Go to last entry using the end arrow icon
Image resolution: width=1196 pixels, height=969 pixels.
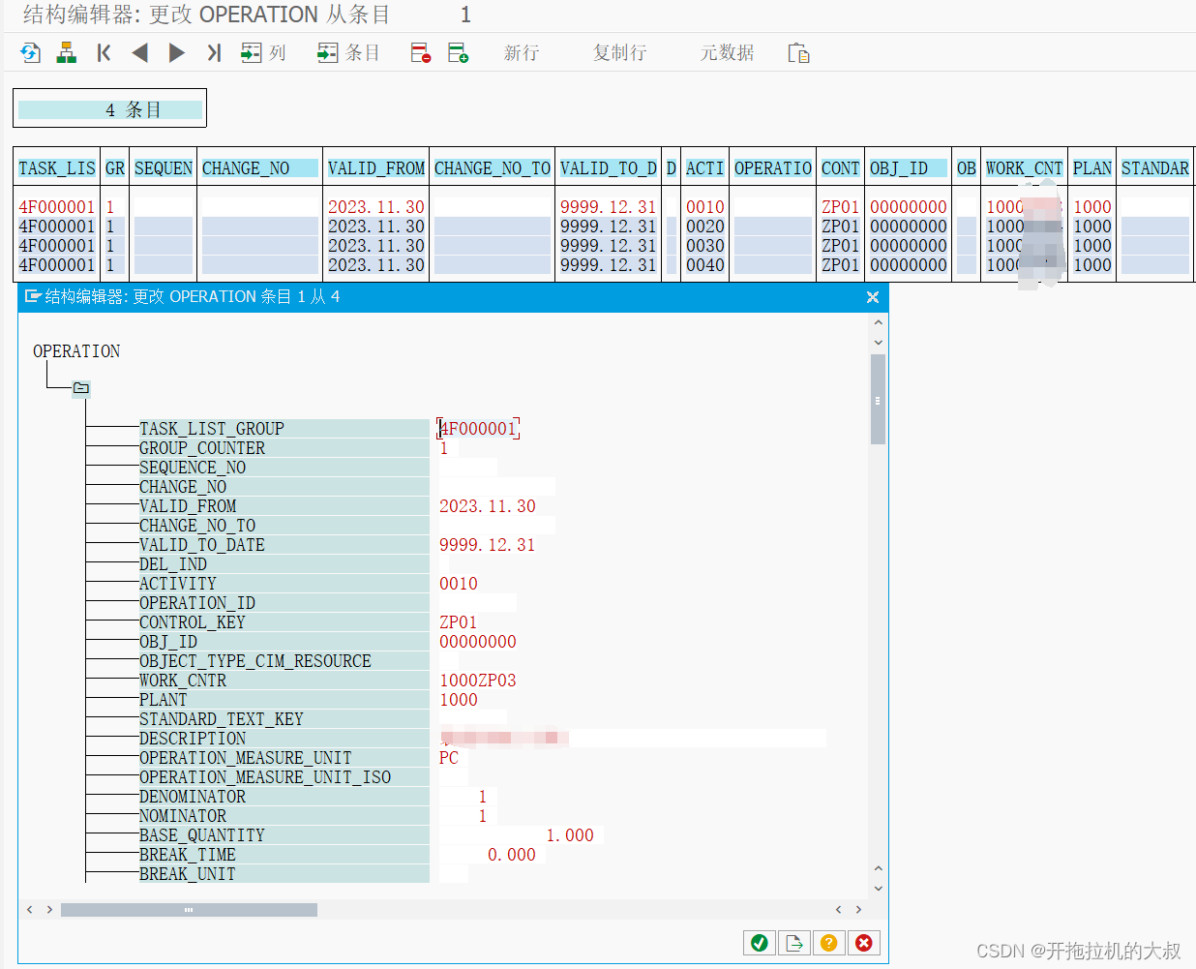coord(213,53)
